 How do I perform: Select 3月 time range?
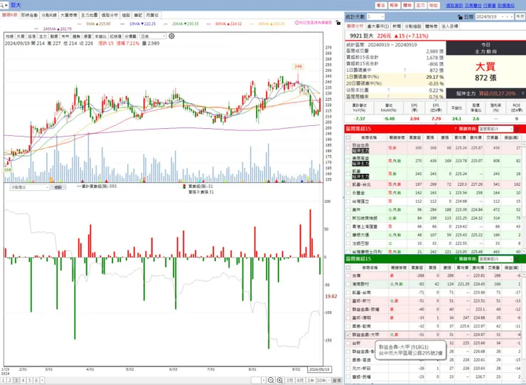point(289,380)
